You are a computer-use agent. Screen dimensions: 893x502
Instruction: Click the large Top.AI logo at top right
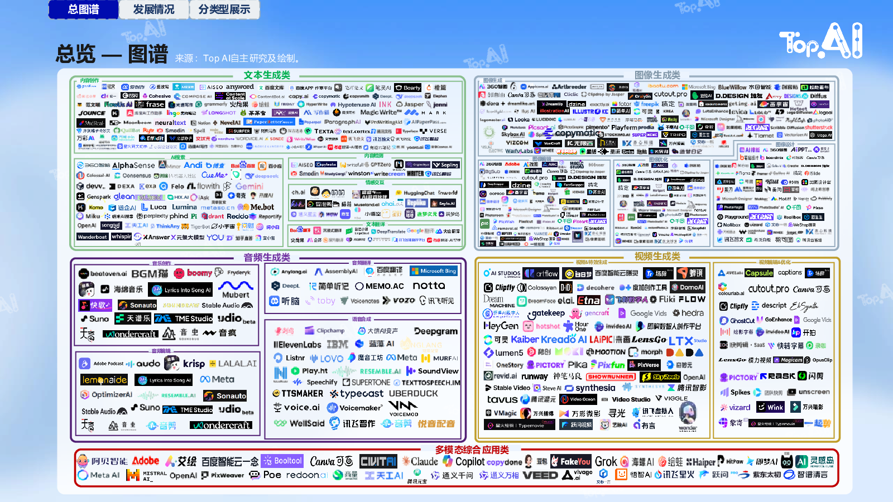click(820, 40)
